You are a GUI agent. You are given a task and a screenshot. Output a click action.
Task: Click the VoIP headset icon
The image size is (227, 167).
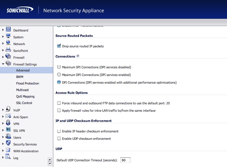[x=8, y=109]
